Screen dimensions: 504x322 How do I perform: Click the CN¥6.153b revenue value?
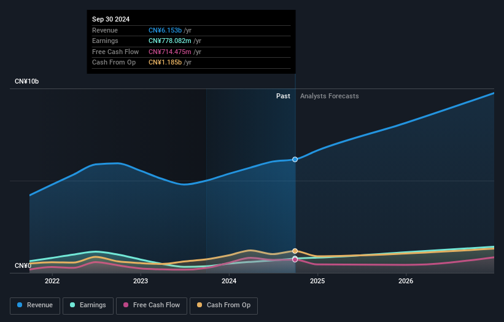click(165, 30)
